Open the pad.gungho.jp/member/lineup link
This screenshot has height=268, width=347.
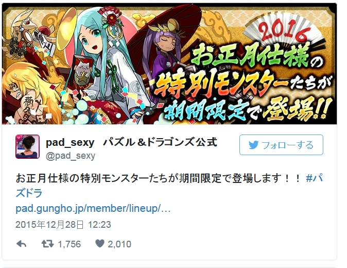pos(93,208)
